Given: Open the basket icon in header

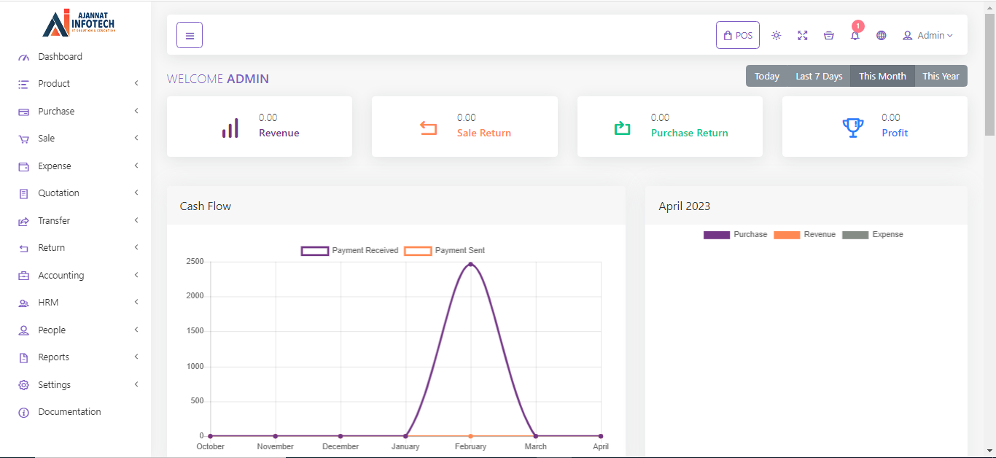Looking at the screenshot, I should click(x=829, y=36).
